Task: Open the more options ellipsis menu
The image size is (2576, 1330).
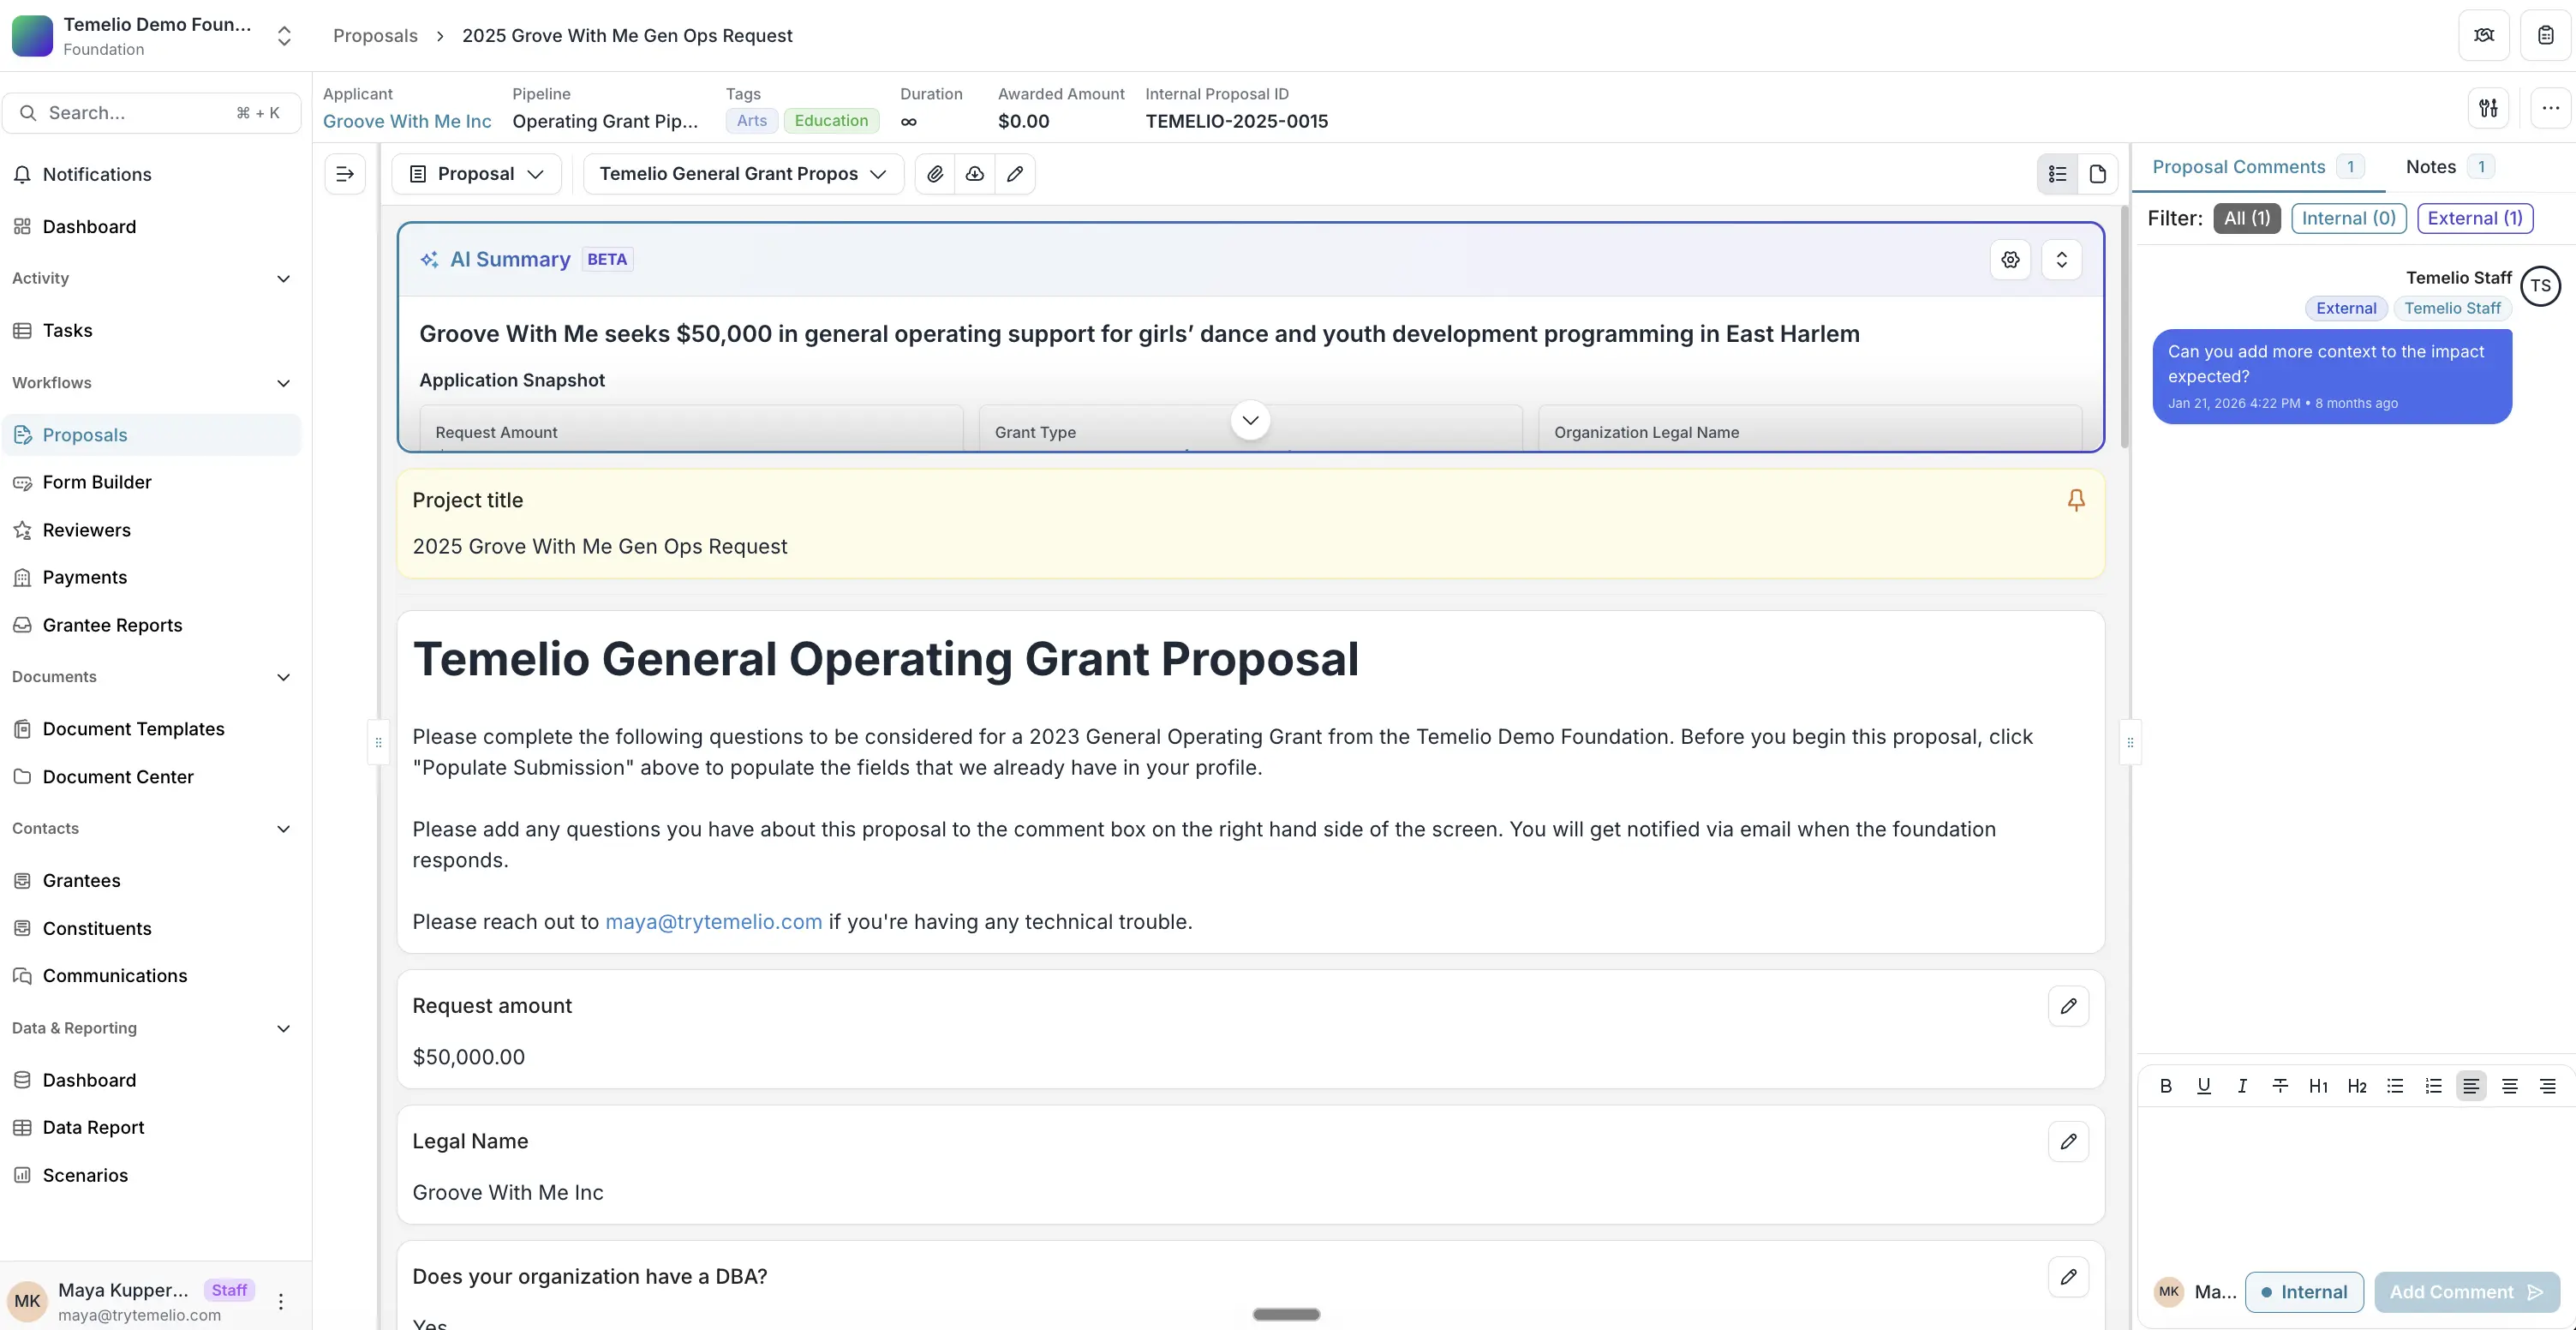Action: pyautogui.click(x=2550, y=107)
